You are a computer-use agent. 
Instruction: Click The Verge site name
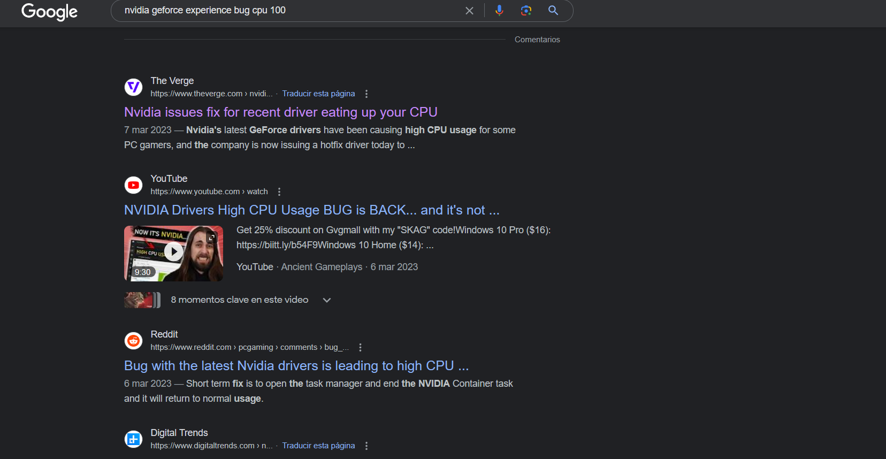tap(172, 81)
